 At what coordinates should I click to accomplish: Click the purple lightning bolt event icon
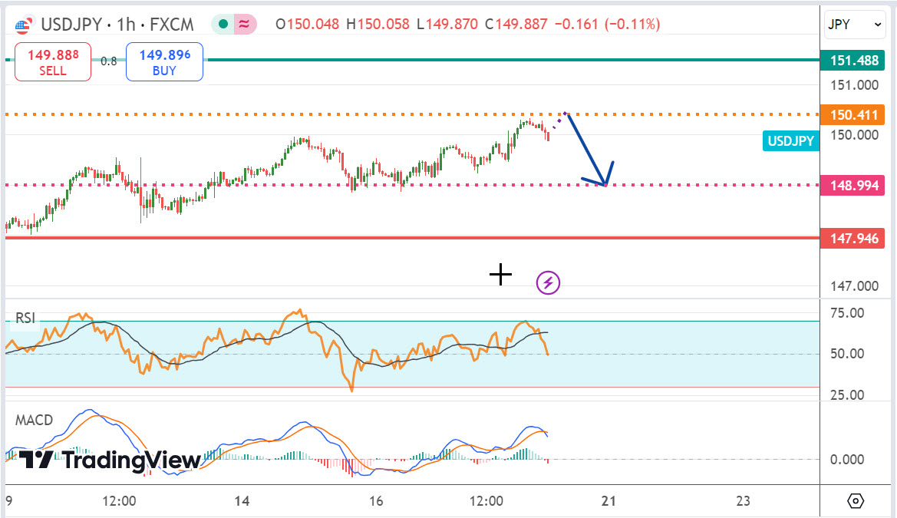pos(548,283)
